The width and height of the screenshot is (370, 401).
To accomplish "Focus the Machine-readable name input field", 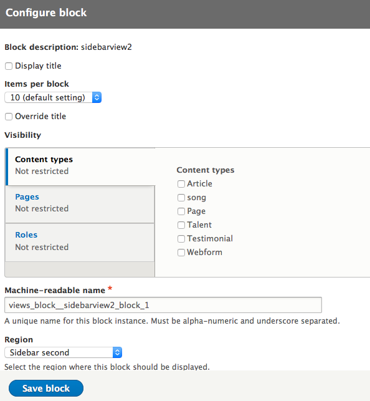I will click(x=163, y=305).
